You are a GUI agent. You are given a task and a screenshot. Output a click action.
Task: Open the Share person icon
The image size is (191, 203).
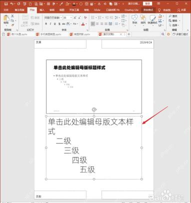178,10
